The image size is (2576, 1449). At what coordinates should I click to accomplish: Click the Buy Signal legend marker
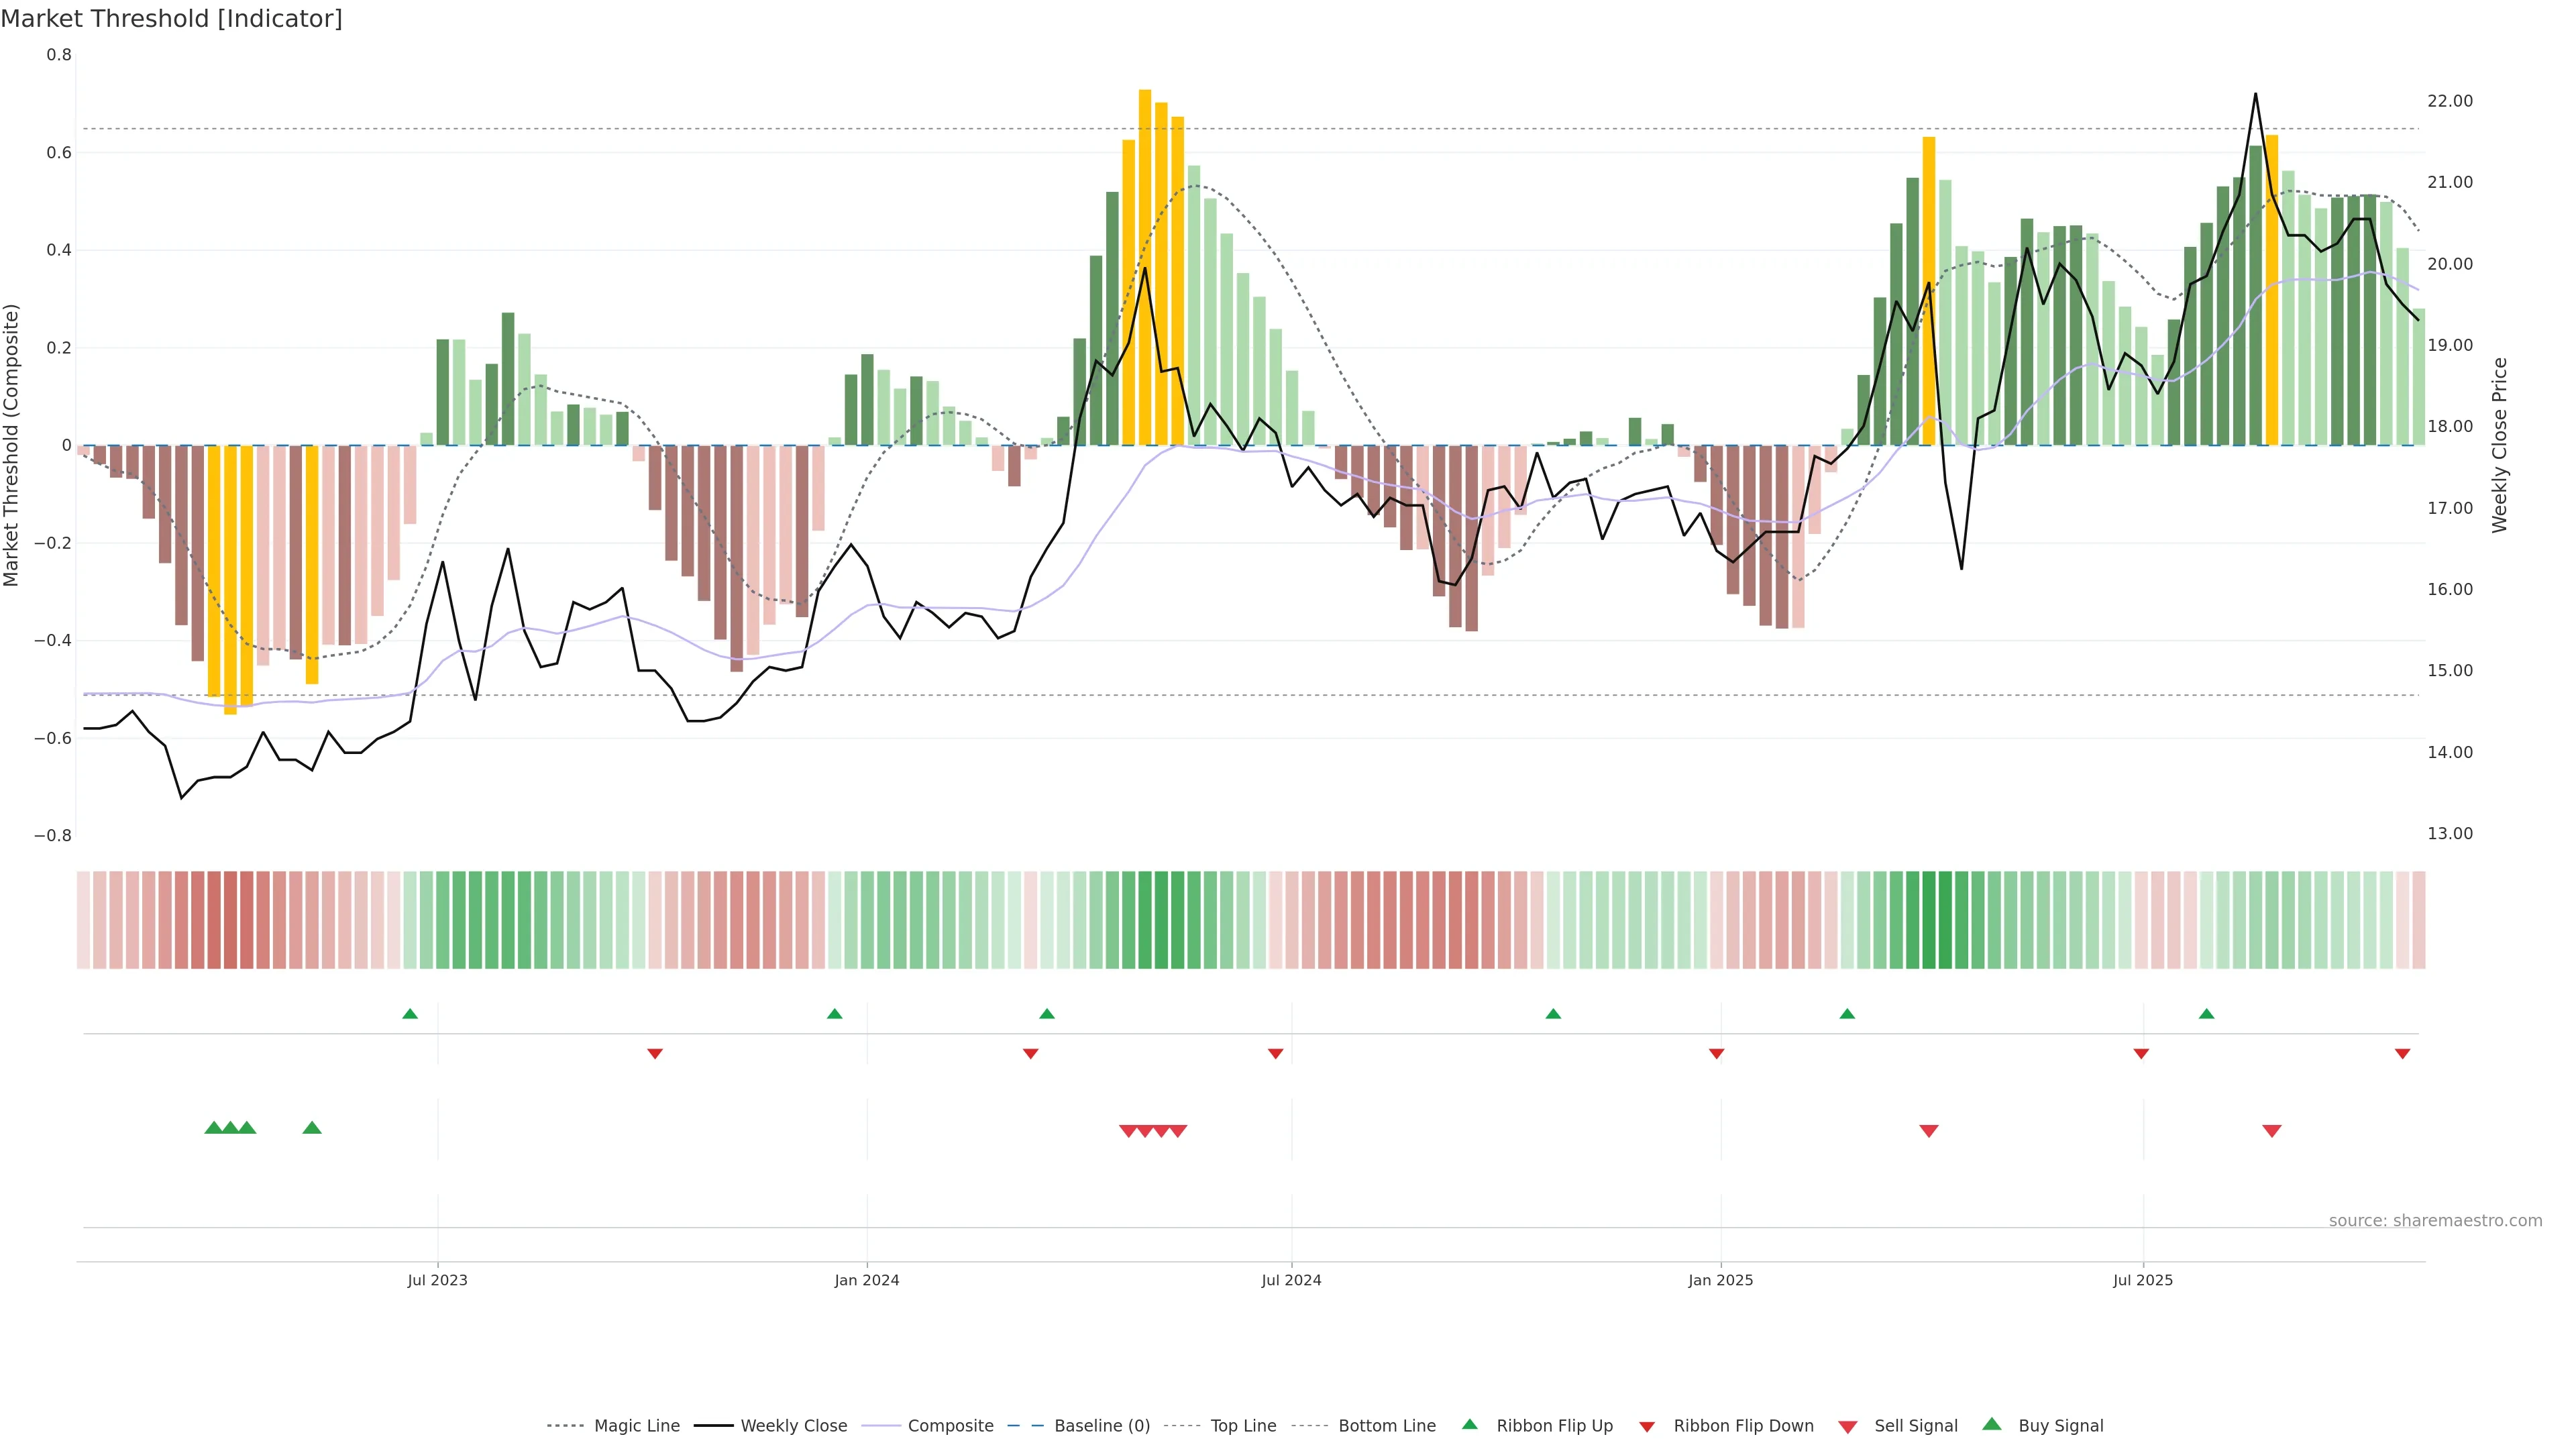coord(1992,1424)
